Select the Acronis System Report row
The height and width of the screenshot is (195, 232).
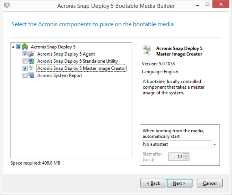(59, 75)
